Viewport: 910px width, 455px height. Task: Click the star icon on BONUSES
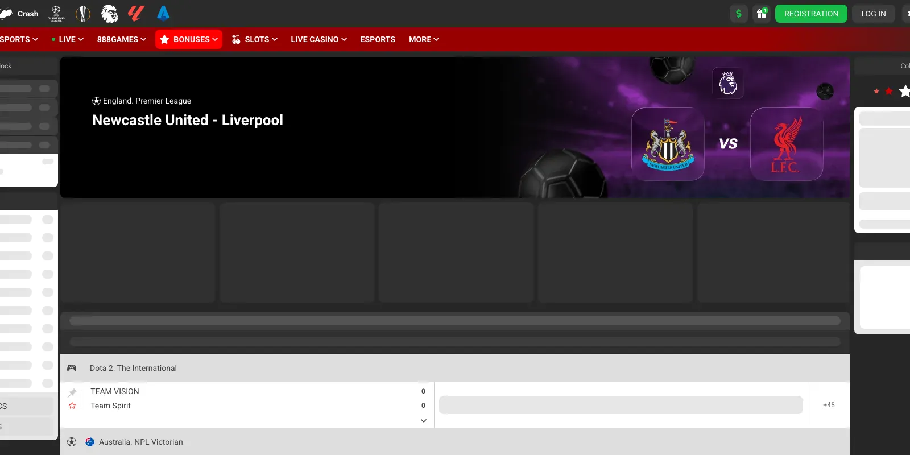point(164,39)
